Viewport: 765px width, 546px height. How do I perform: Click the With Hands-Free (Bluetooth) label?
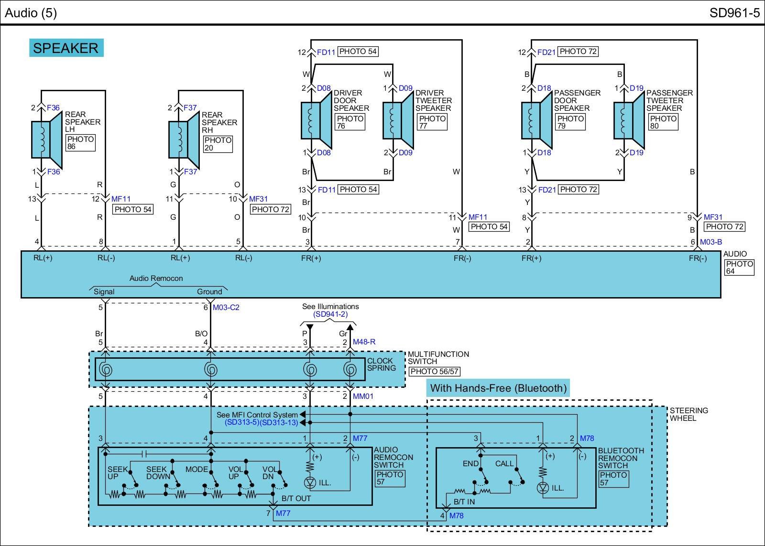[x=498, y=388]
